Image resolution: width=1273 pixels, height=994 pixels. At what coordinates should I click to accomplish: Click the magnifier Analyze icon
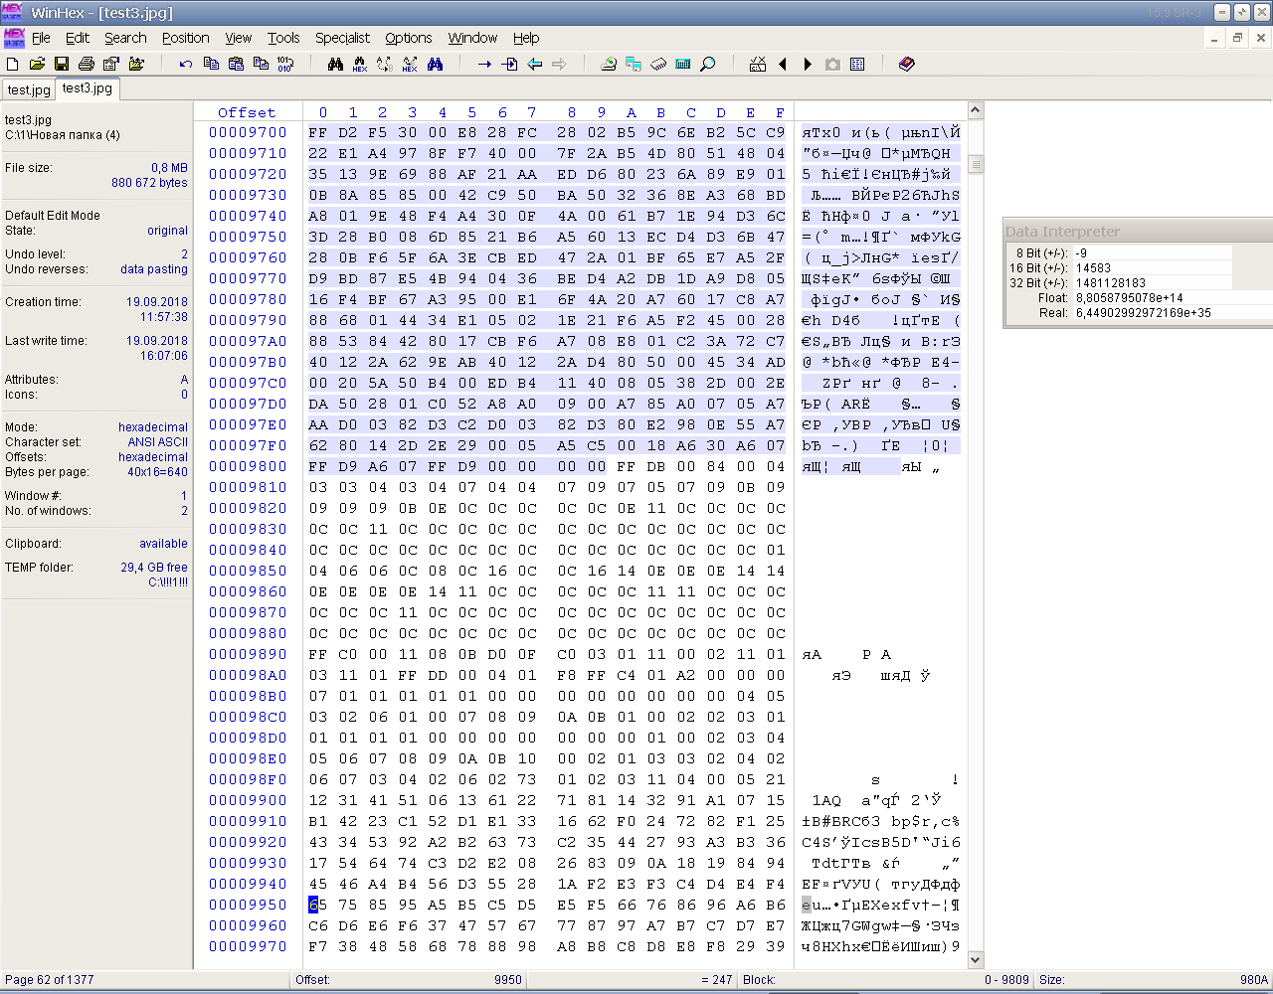coord(708,64)
